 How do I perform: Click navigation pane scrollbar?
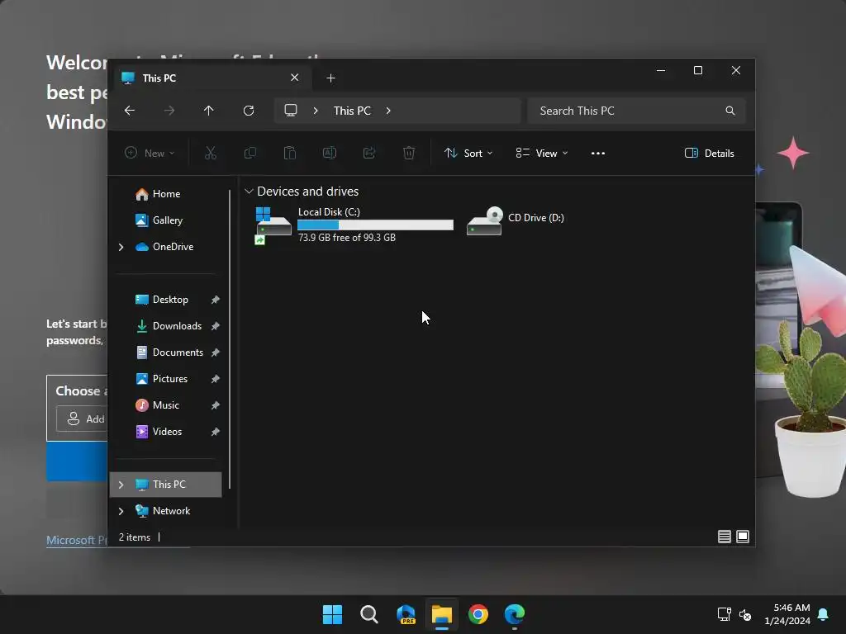point(230,338)
